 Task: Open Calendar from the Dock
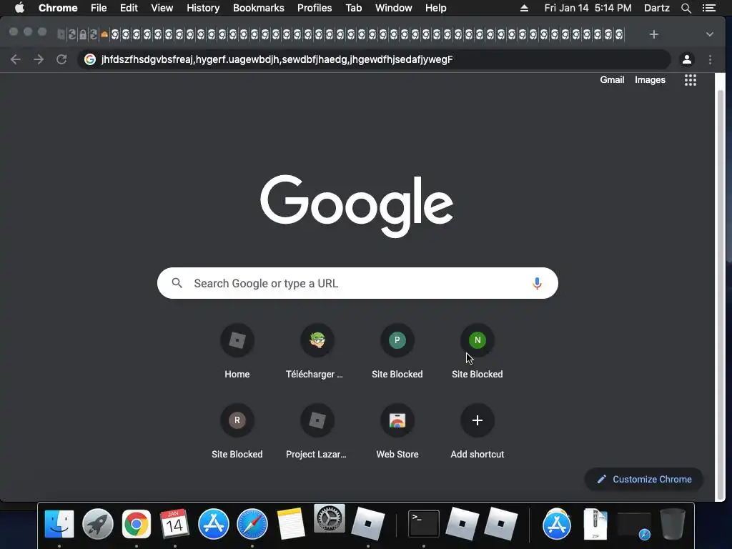174,524
